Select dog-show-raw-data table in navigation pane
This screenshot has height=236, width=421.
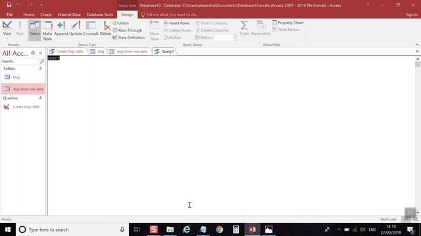[x=24, y=89]
